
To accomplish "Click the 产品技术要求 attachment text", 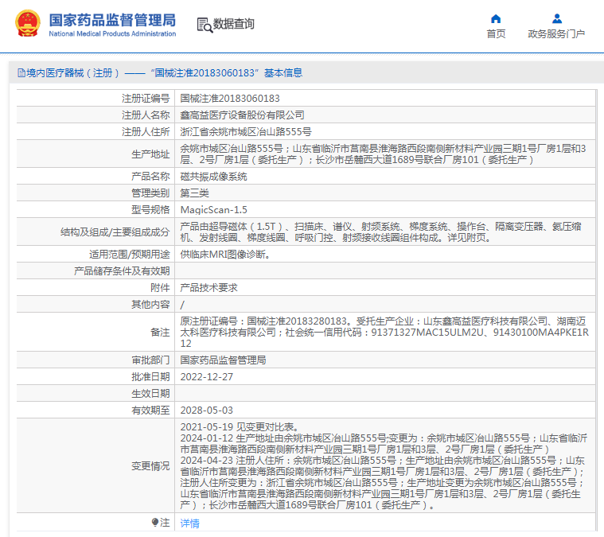I will [208, 288].
